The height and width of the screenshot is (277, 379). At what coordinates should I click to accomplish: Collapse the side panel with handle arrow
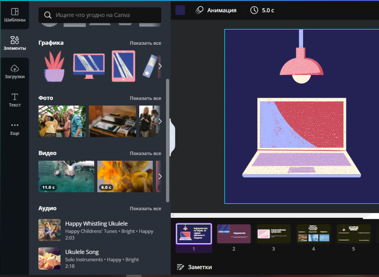tap(172, 138)
